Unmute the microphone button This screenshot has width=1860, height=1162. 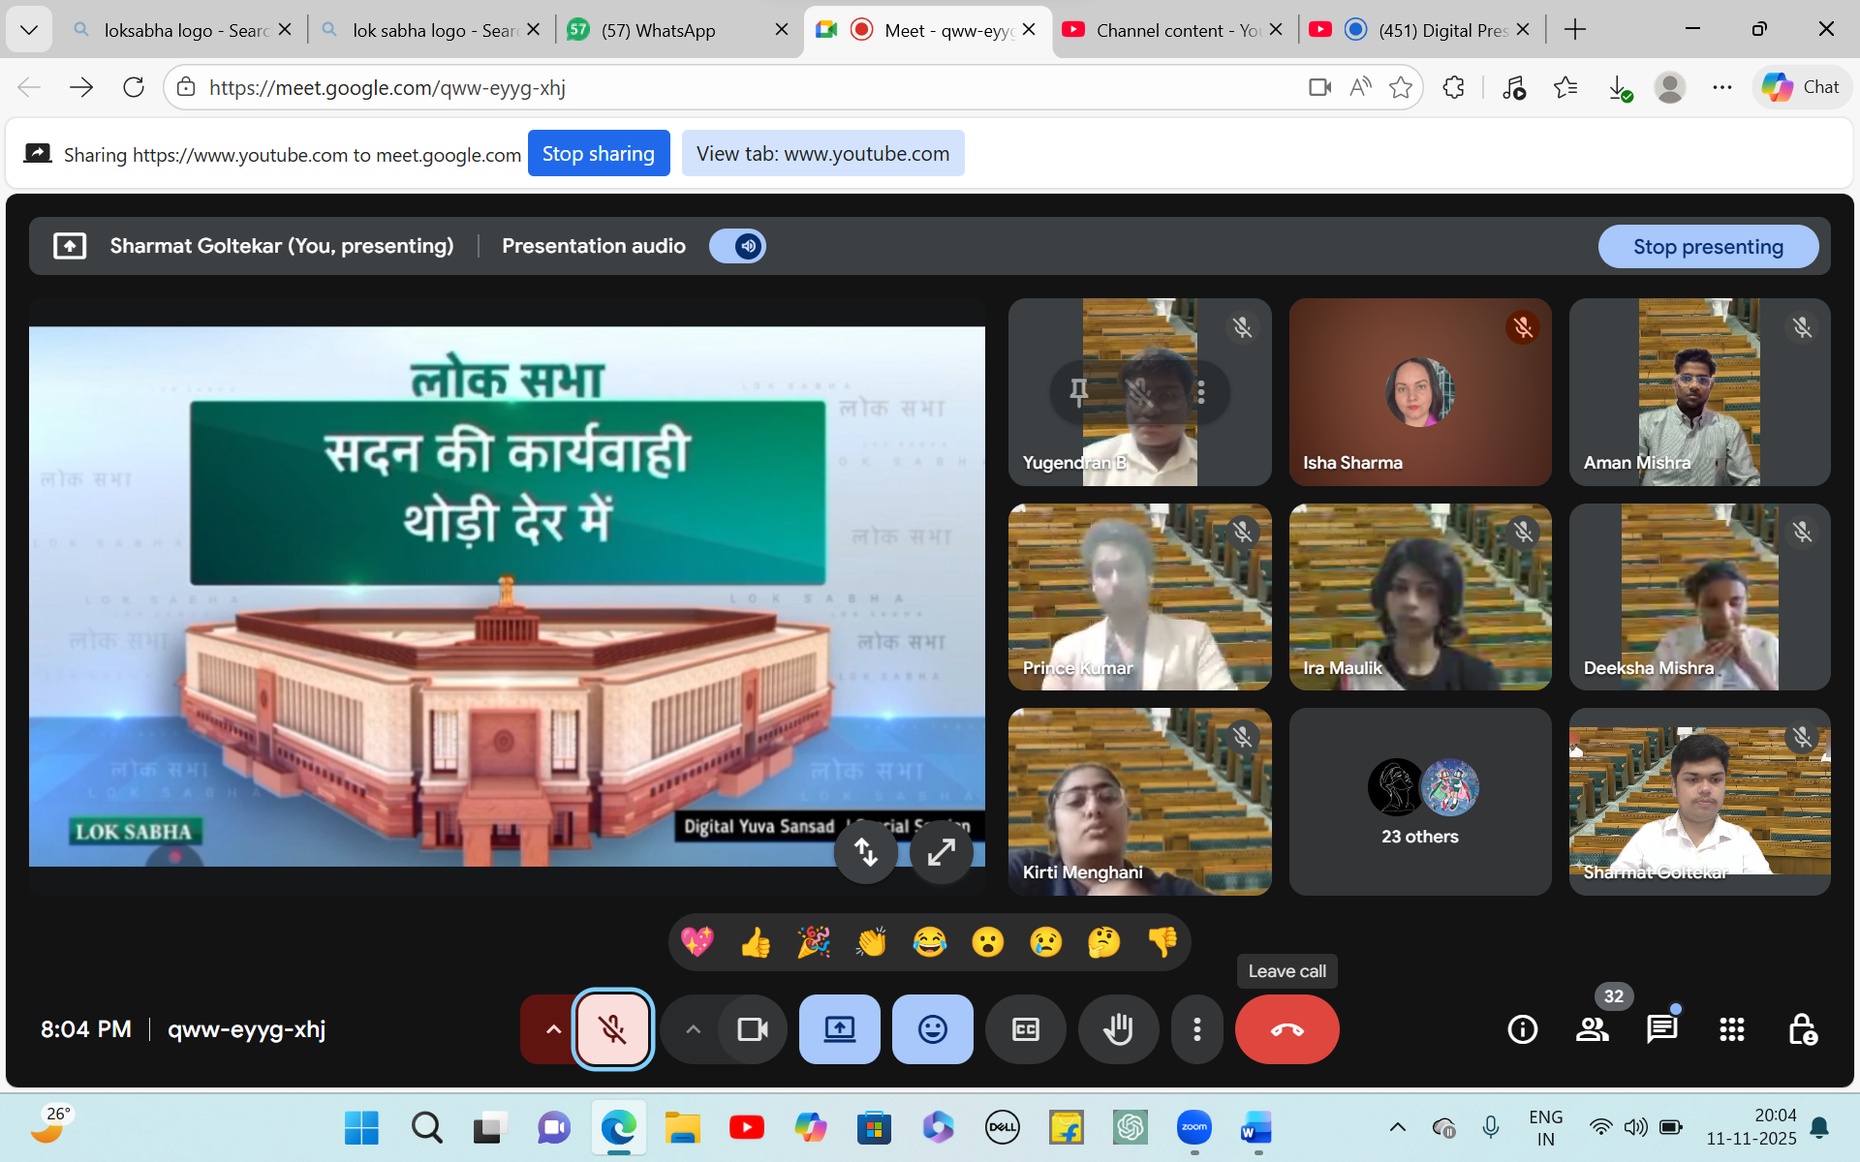[612, 1029]
